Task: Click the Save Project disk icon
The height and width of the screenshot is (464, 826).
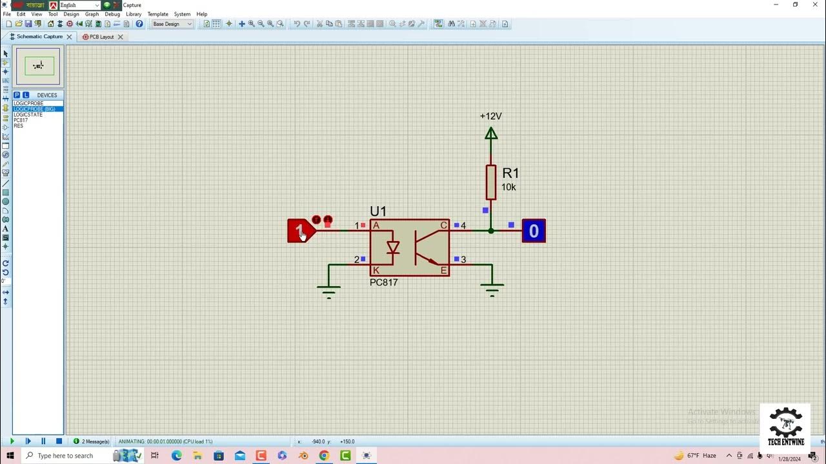Action: coord(28,24)
